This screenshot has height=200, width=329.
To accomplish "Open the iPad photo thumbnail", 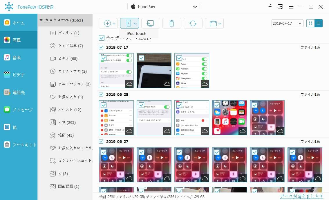I will point(154,70).
